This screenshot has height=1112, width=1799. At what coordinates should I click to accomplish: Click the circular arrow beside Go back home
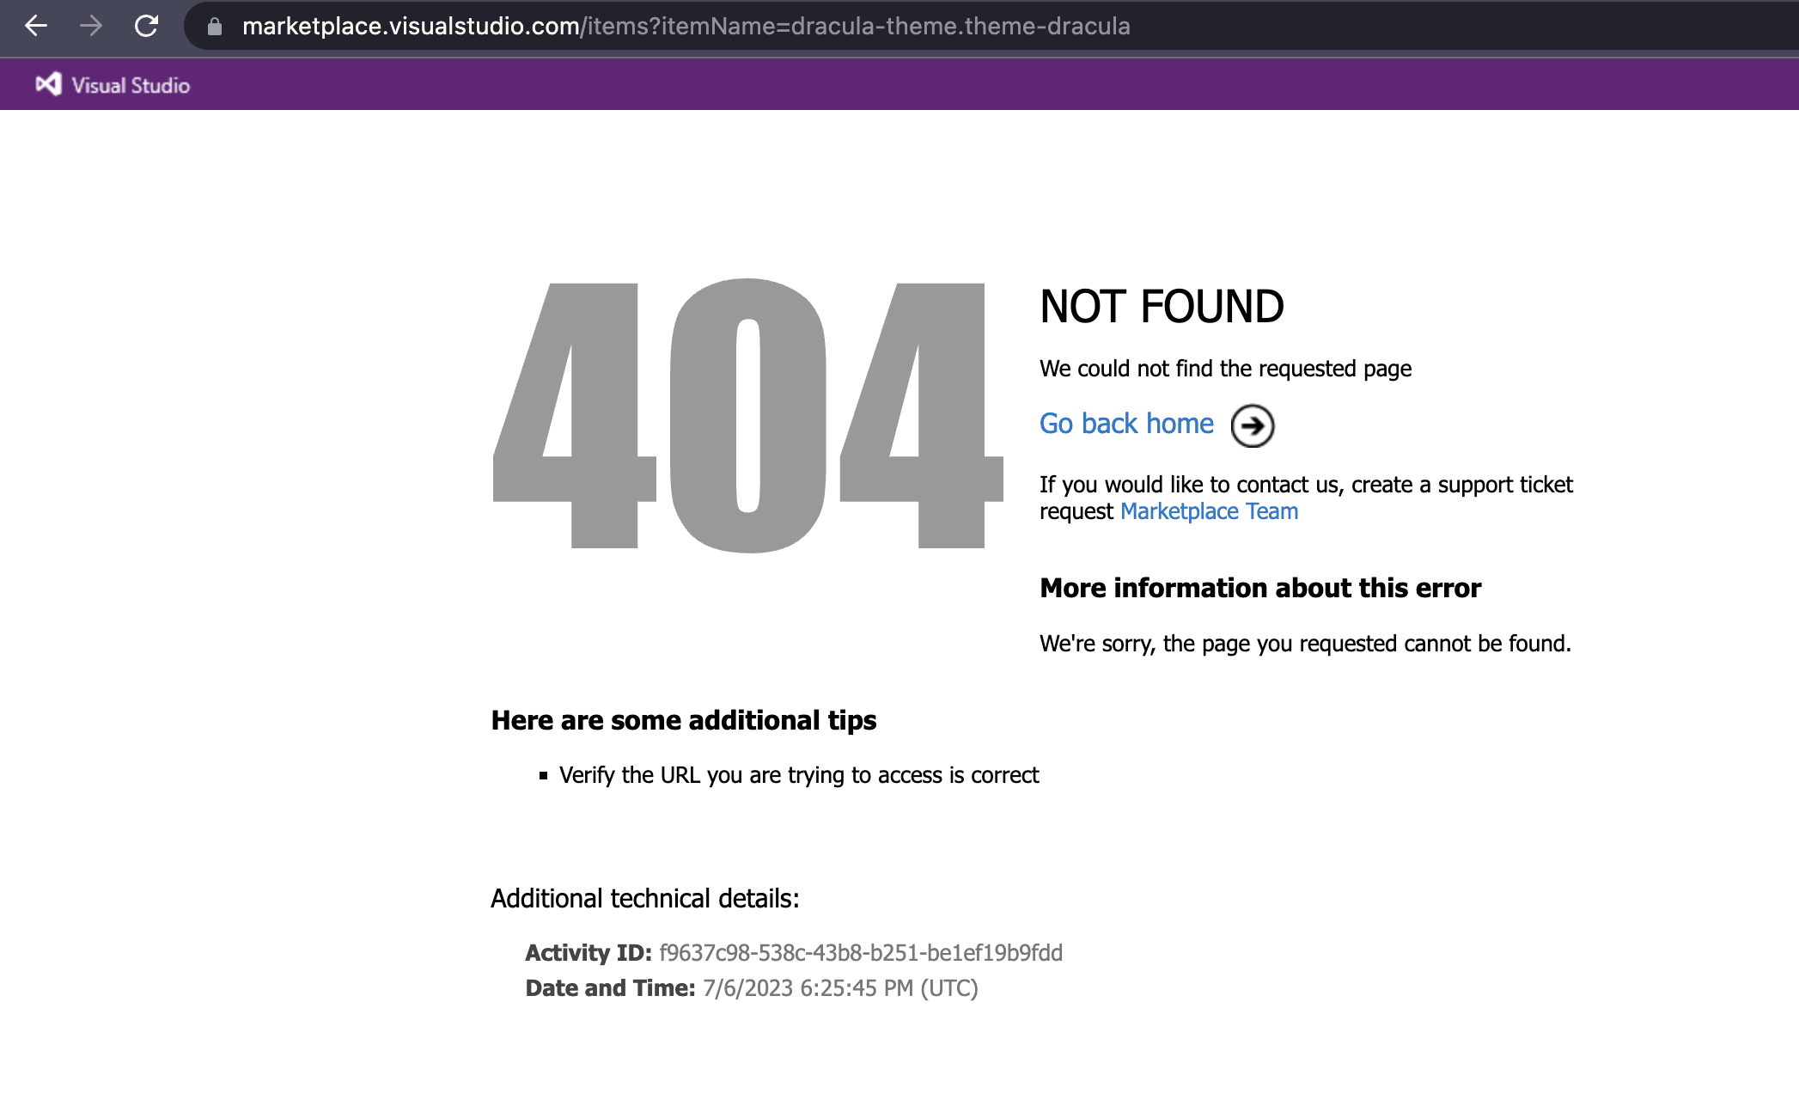pyautogui.click(x=1253, y=425)
